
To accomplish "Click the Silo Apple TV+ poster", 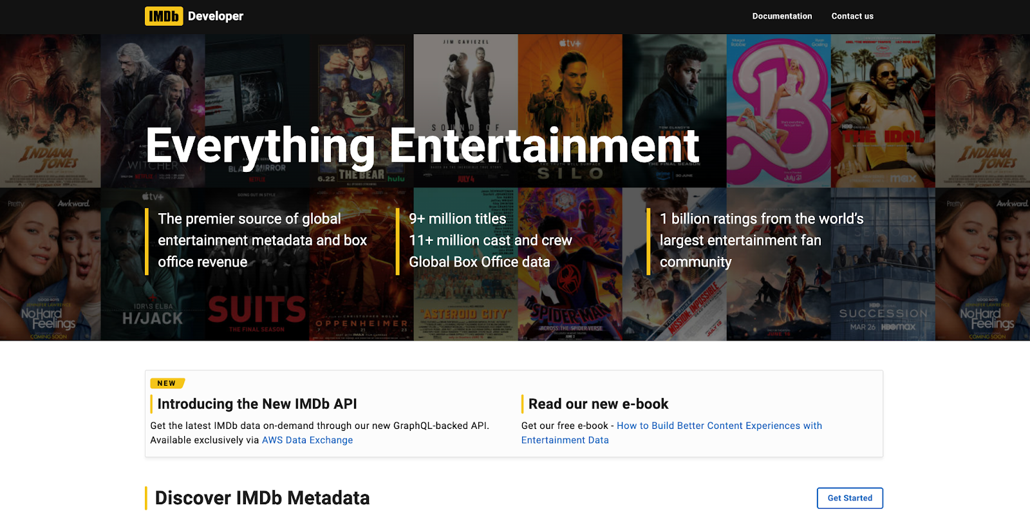I will tap(570, 111).
